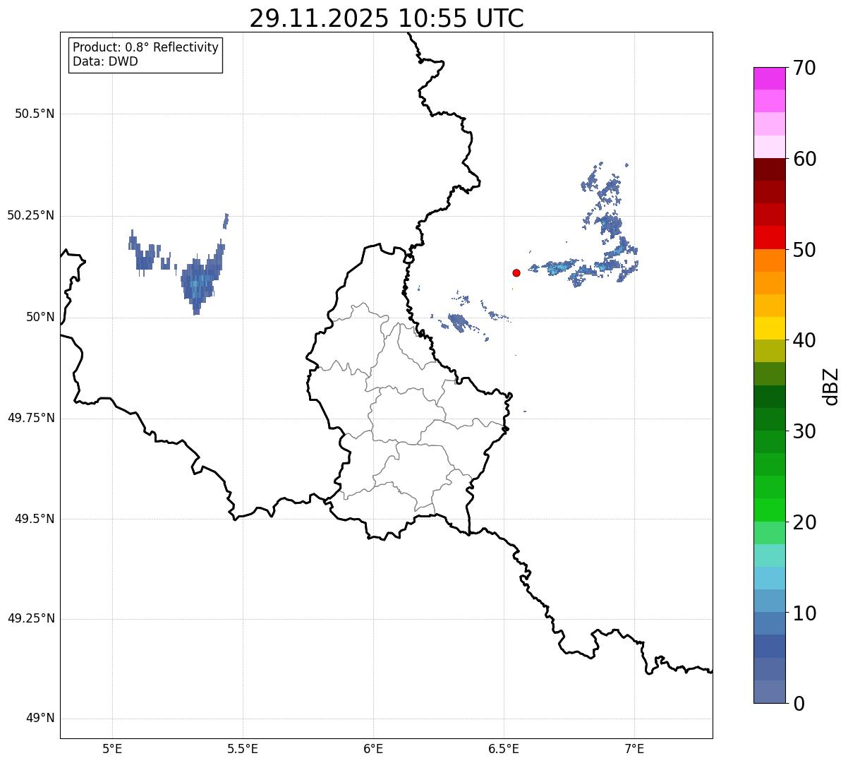Image resolution: width=848 pixels, height=763 pixels.
Task: Click the magenta top swatch of the colorbar
Action: (770, 78)
